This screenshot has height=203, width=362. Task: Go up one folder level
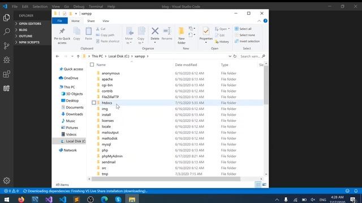pos(78,56)
